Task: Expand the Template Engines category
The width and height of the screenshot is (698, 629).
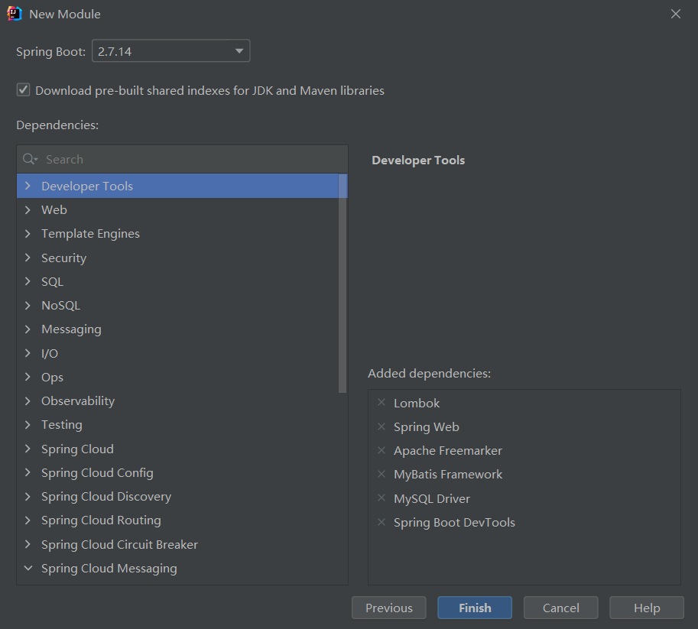Action: (28, 233)
